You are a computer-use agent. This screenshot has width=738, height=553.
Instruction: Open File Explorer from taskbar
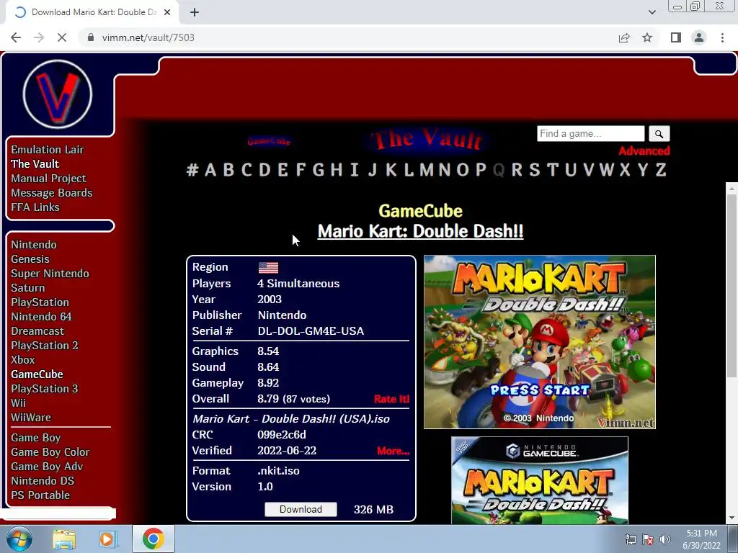[x=64, y=539]
